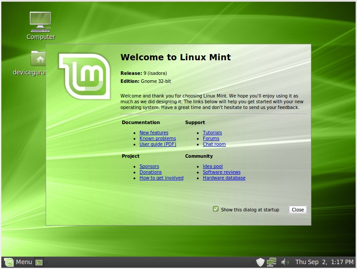Screen dimensions: 357x269
Task: Open the Chat room link
Action: (x=214, y=144)
